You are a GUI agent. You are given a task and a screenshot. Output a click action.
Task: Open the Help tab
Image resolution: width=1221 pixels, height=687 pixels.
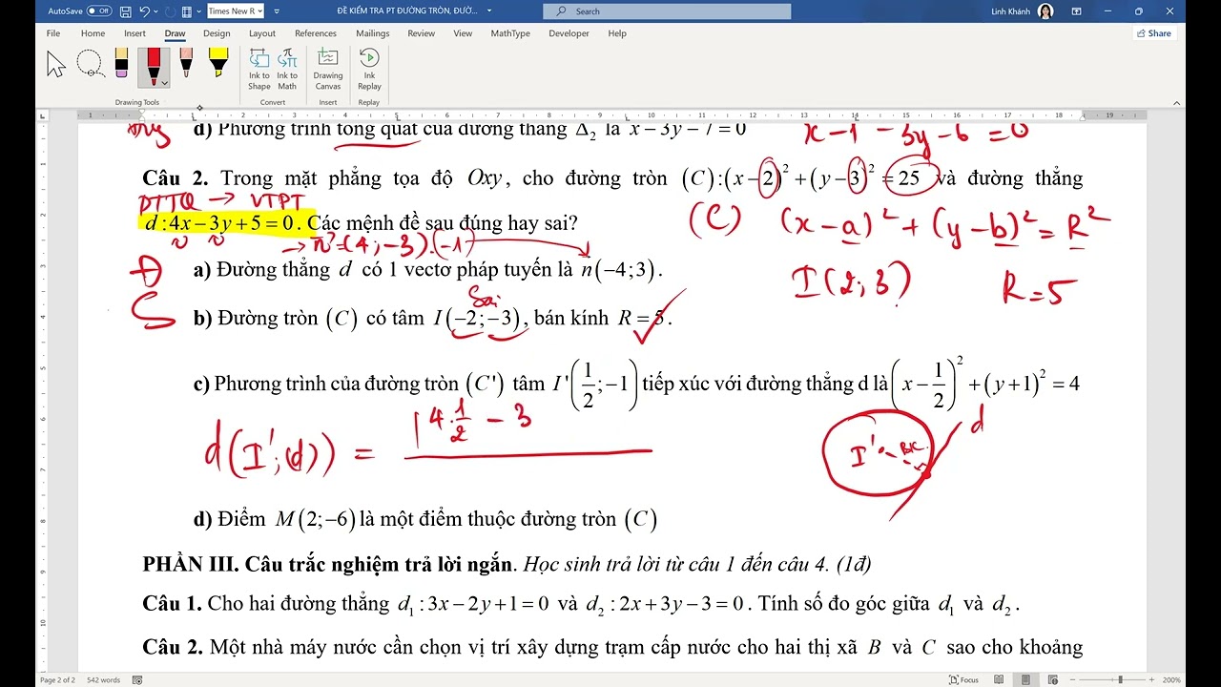[x=617, y=33]
